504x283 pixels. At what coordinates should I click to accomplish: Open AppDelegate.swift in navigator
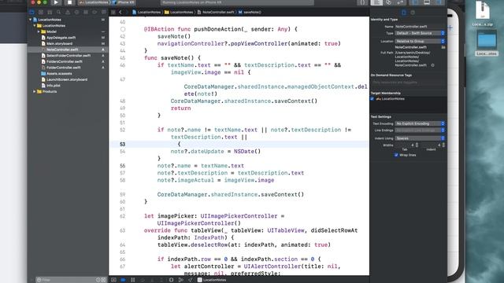click(61, 38)
